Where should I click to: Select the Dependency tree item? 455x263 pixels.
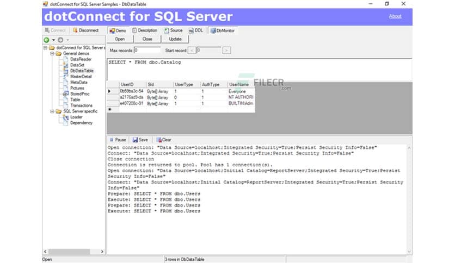point(81,123)
